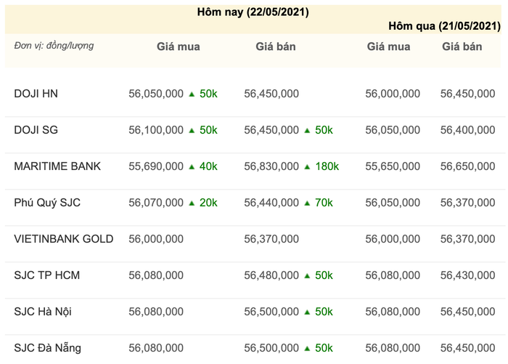Click the 20k change in Phú Quý SJC row
This screenshot has width=508, height=364.
(208, 203)
